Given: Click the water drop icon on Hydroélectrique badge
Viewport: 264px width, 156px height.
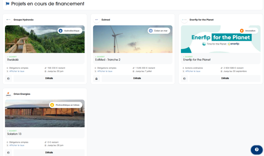Looking at the screenshot, I should click(x=61, y=31).
